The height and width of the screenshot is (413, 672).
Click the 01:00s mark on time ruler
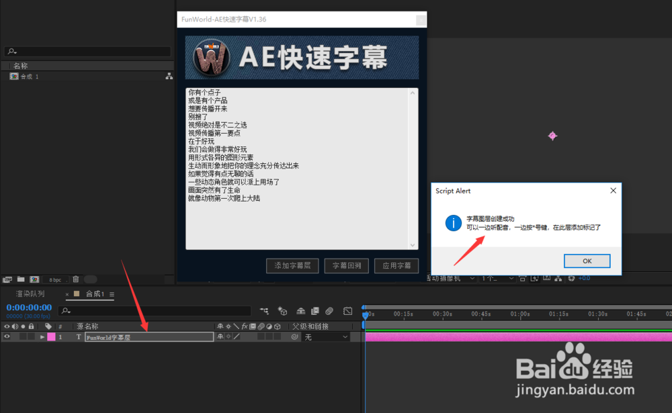coord(520,314)
